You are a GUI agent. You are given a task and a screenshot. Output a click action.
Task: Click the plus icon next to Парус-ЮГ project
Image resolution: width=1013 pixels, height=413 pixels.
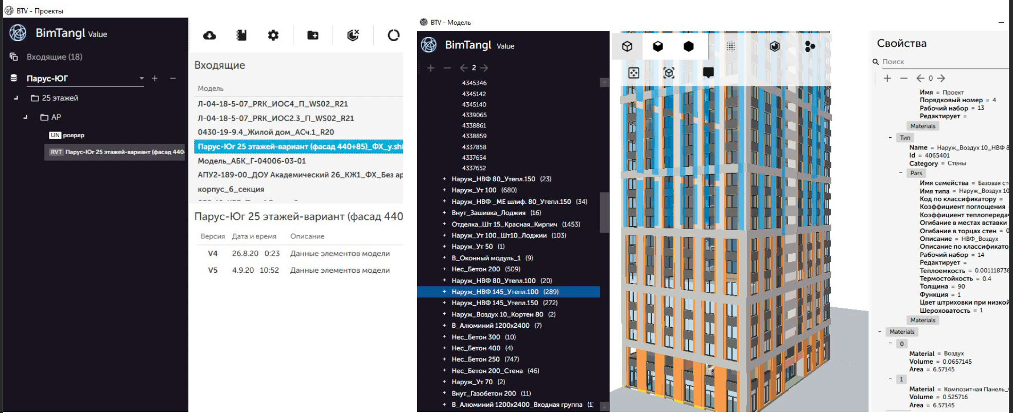pyautogui.click(x=154, y=78)
